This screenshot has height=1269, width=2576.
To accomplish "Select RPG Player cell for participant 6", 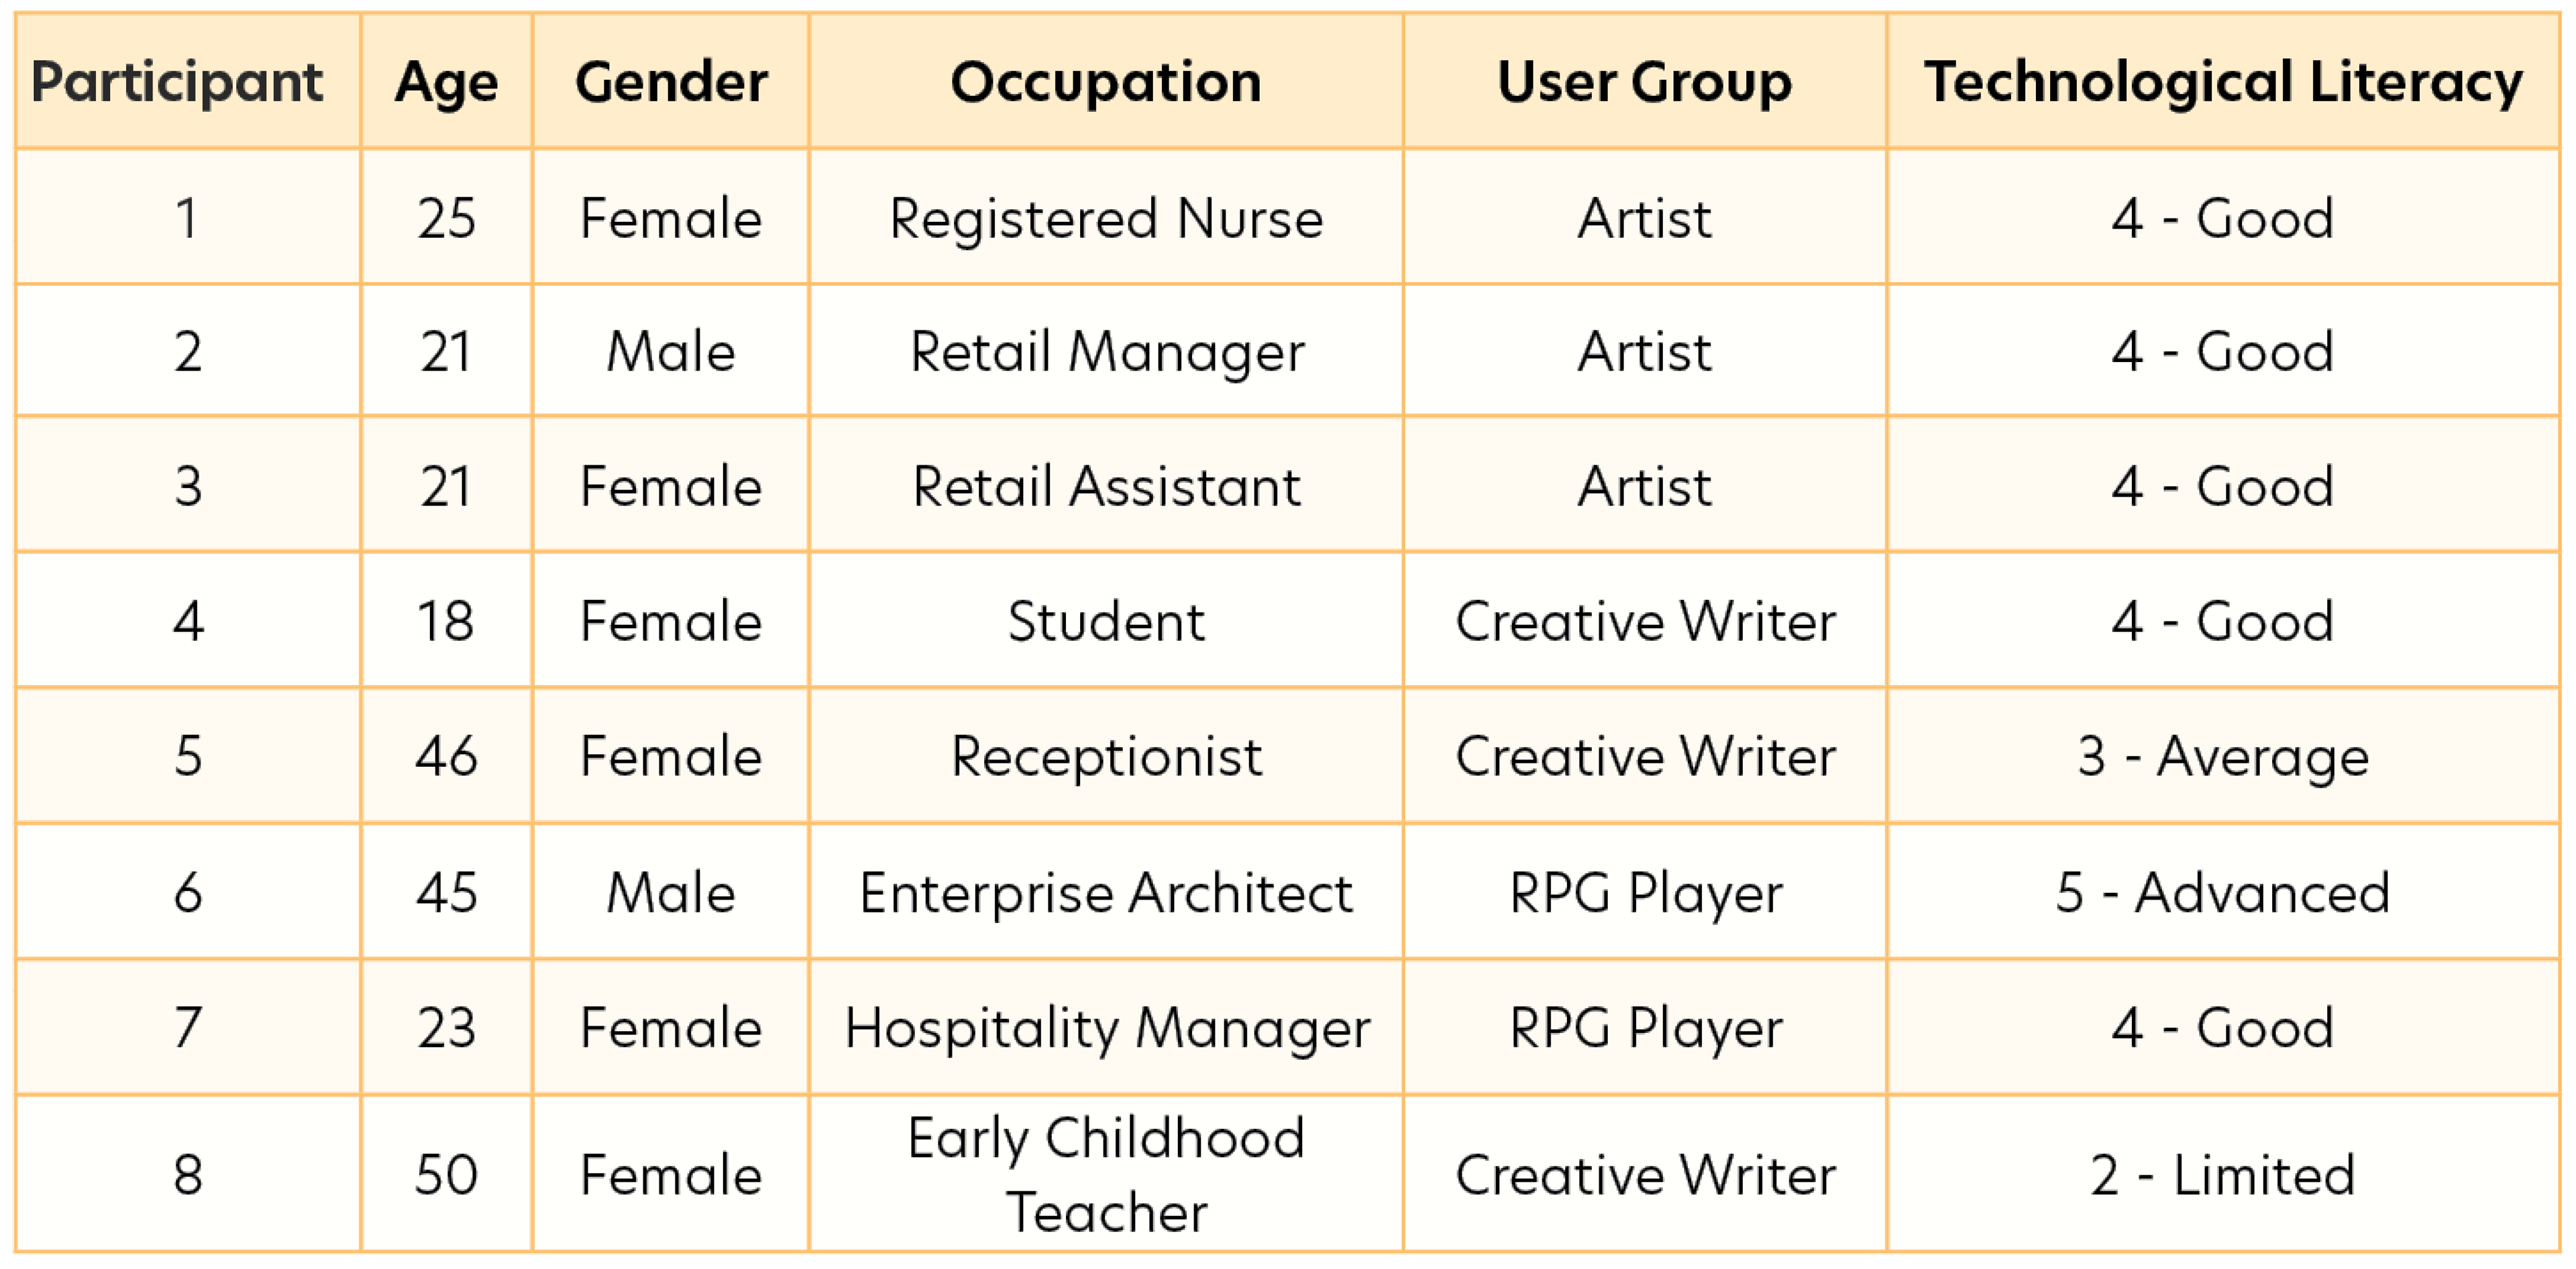I will (1645, 892).
